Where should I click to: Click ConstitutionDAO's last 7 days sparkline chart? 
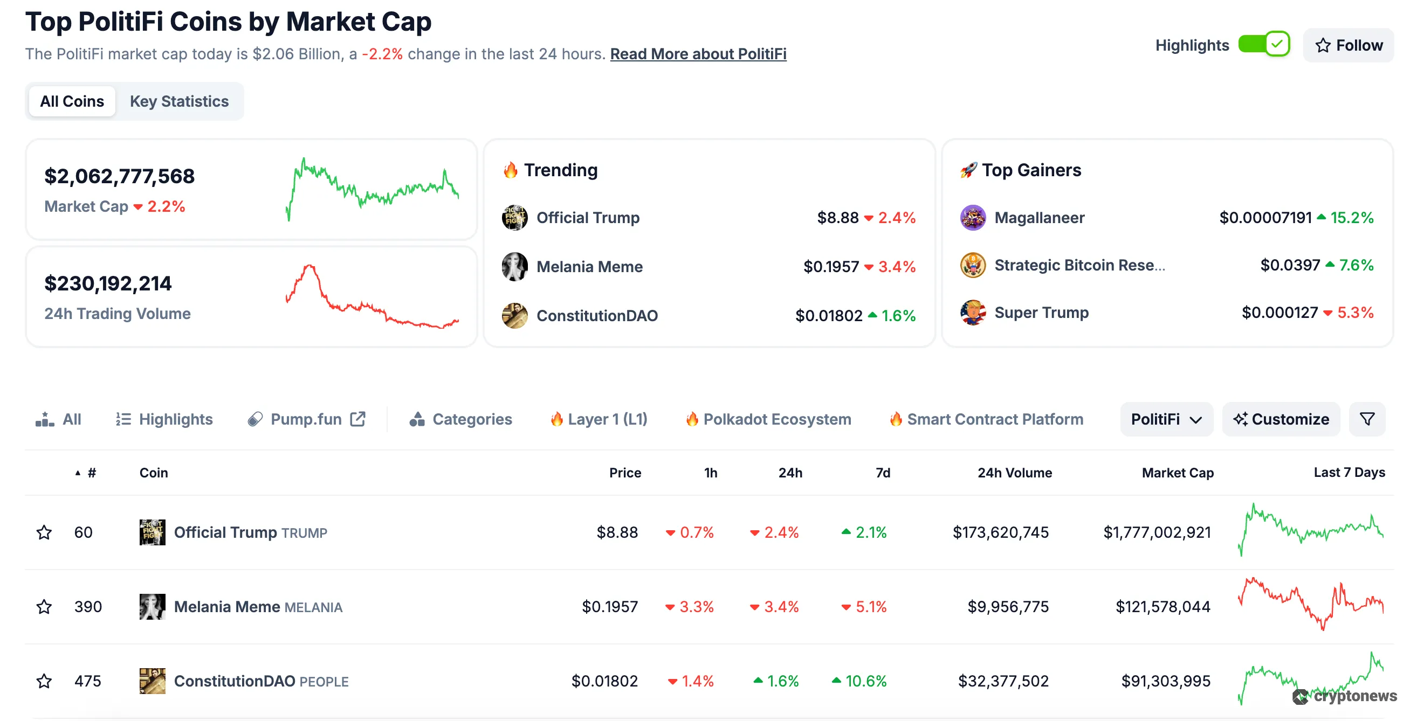click(1311, 681)
